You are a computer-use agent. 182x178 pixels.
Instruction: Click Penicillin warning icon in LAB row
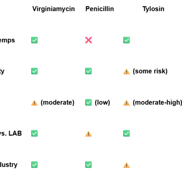(88, 134)
